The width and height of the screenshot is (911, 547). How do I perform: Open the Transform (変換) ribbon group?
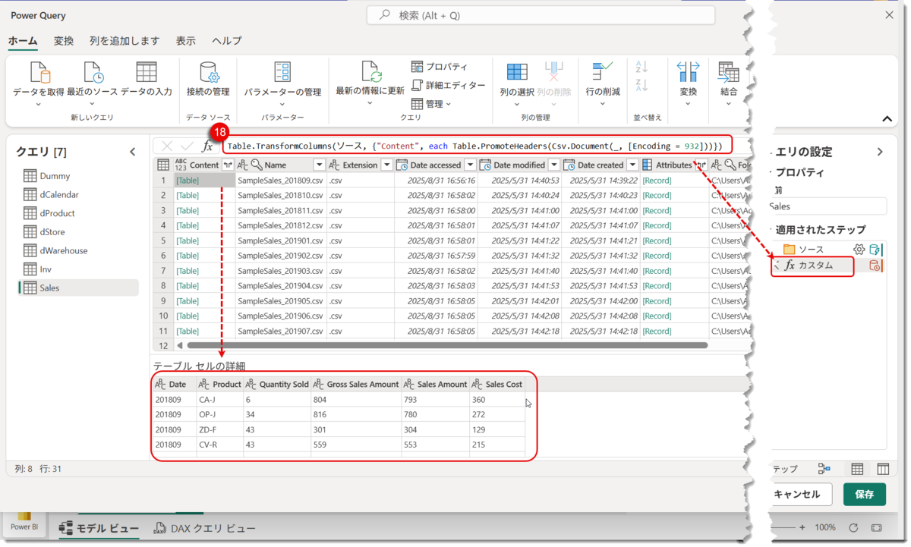pyautogui.click(x=689, y=83)
